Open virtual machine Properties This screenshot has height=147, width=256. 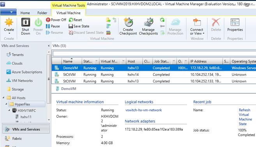[235, 24]
